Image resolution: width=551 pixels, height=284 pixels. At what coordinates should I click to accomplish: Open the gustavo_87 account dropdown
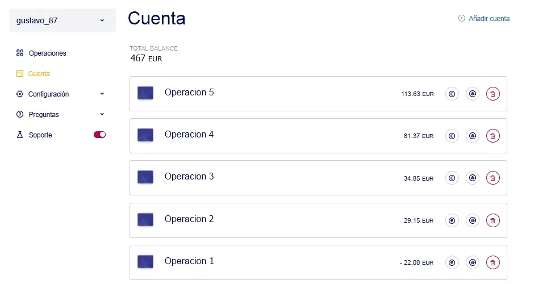click(x=62, y=20)
